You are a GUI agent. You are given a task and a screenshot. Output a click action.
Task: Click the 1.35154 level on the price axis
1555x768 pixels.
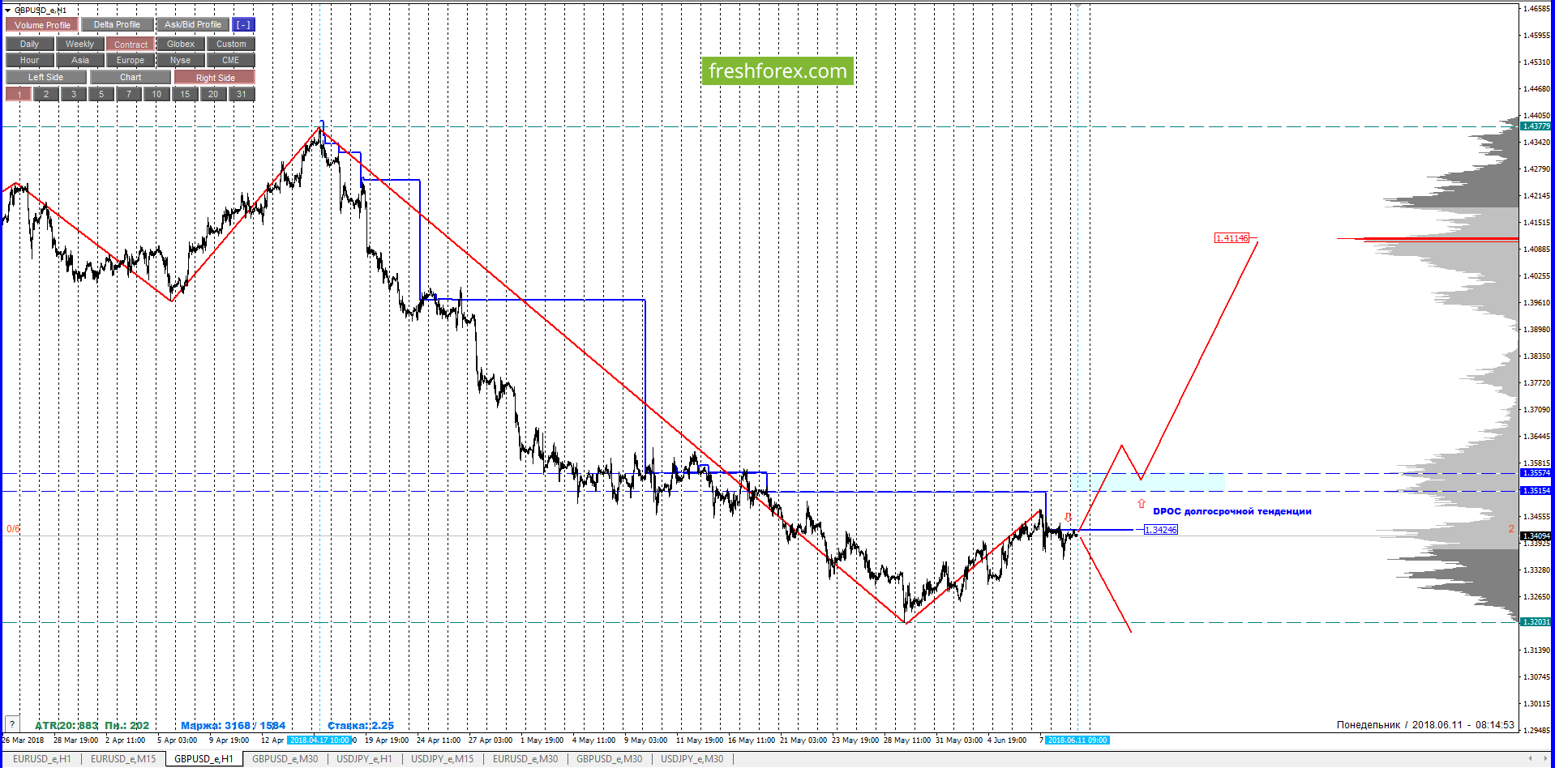pyautogui.click(x=1536, y=491)
